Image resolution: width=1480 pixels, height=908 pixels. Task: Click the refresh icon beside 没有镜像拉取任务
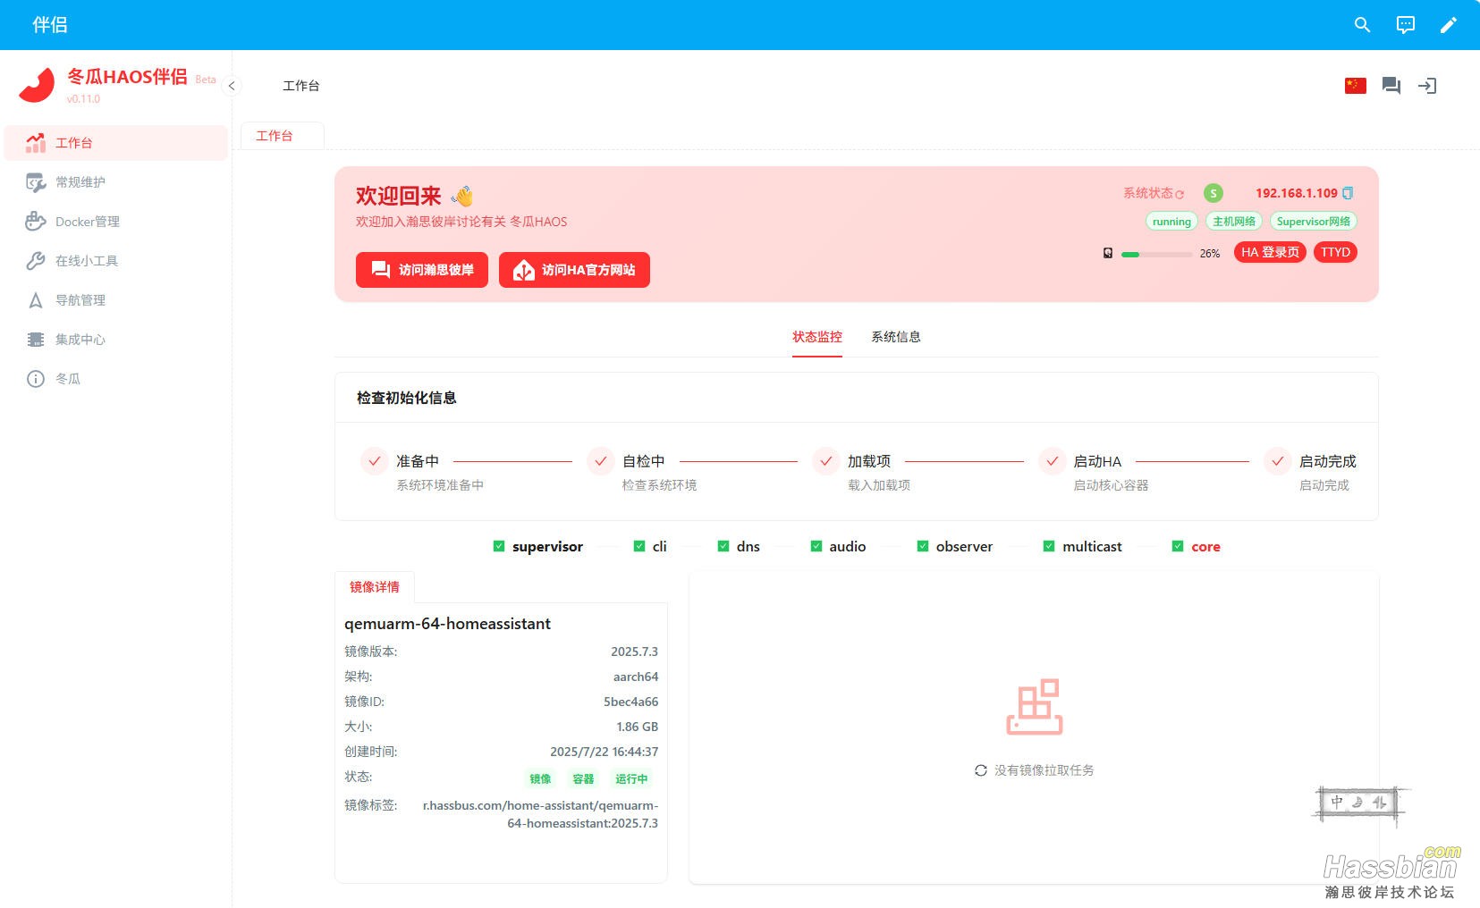coord(981,770)
